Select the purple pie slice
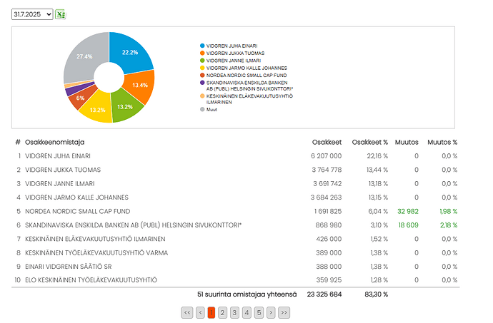The height and width of the screenshot is (323, 493). (x=74, y=91)
